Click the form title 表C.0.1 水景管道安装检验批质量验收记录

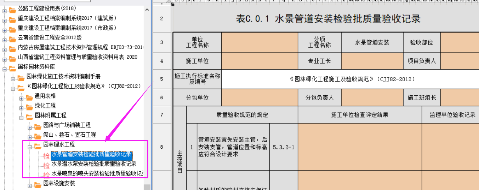328,19
